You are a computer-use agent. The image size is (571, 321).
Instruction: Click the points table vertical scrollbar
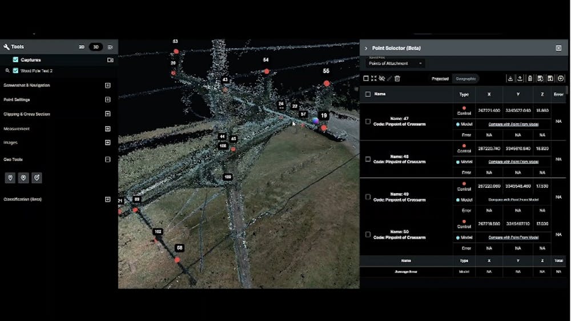[x=566, y=91]
